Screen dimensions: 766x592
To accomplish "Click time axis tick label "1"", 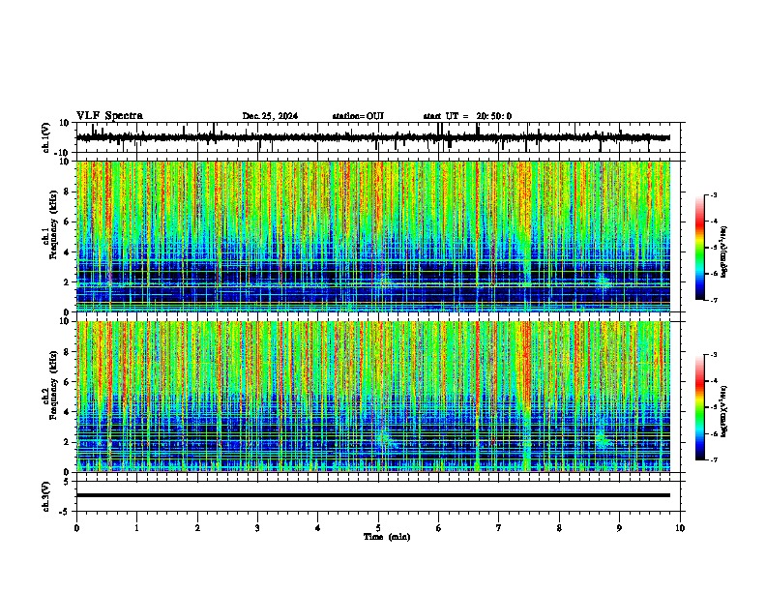I will pos(136,528).
